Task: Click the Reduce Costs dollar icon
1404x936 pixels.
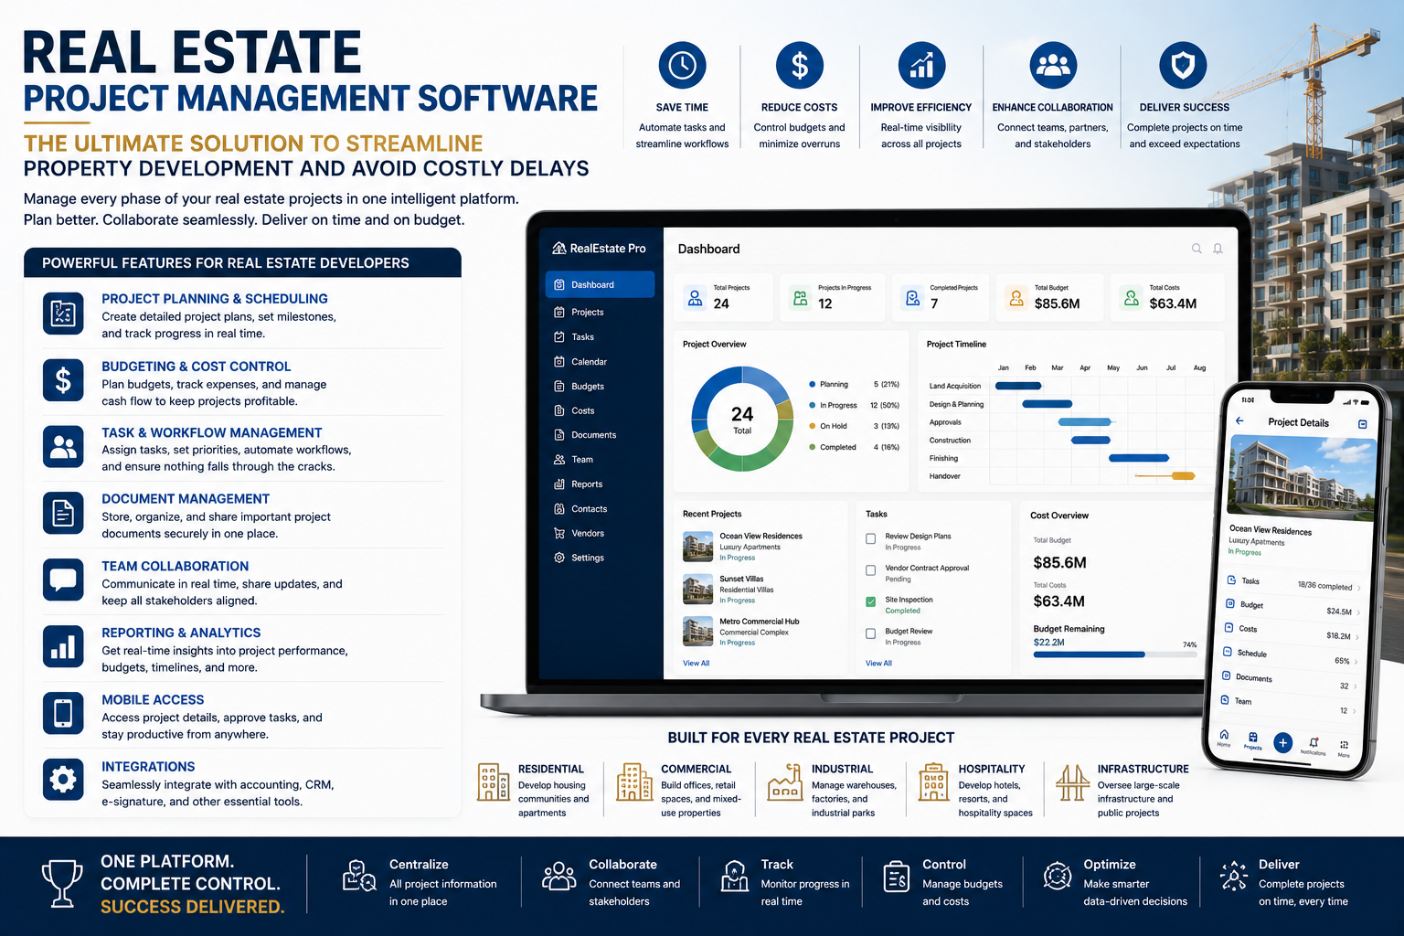Action: (x=800, y=66)
